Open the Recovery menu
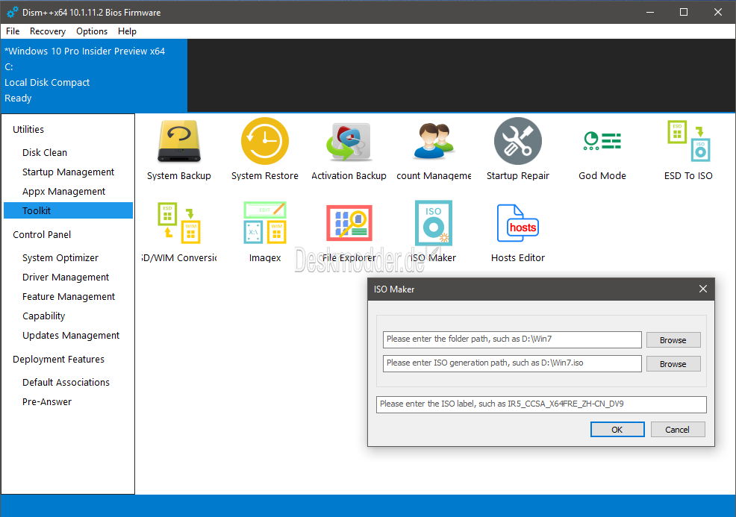736x517 pixels. pyautogui.click(x=48, y=31)
